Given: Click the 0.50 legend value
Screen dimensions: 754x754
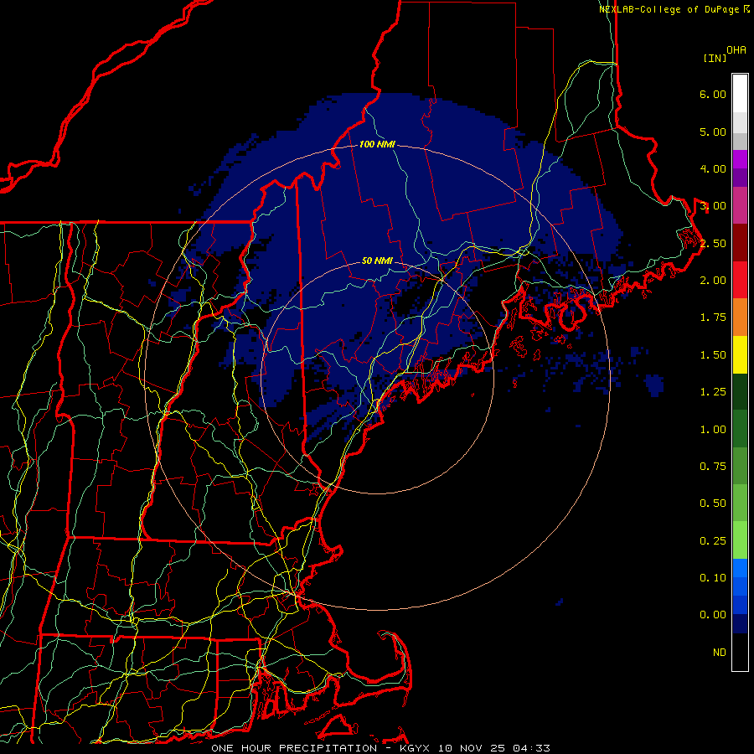Looking at the screenshot, I should [713, 504].
